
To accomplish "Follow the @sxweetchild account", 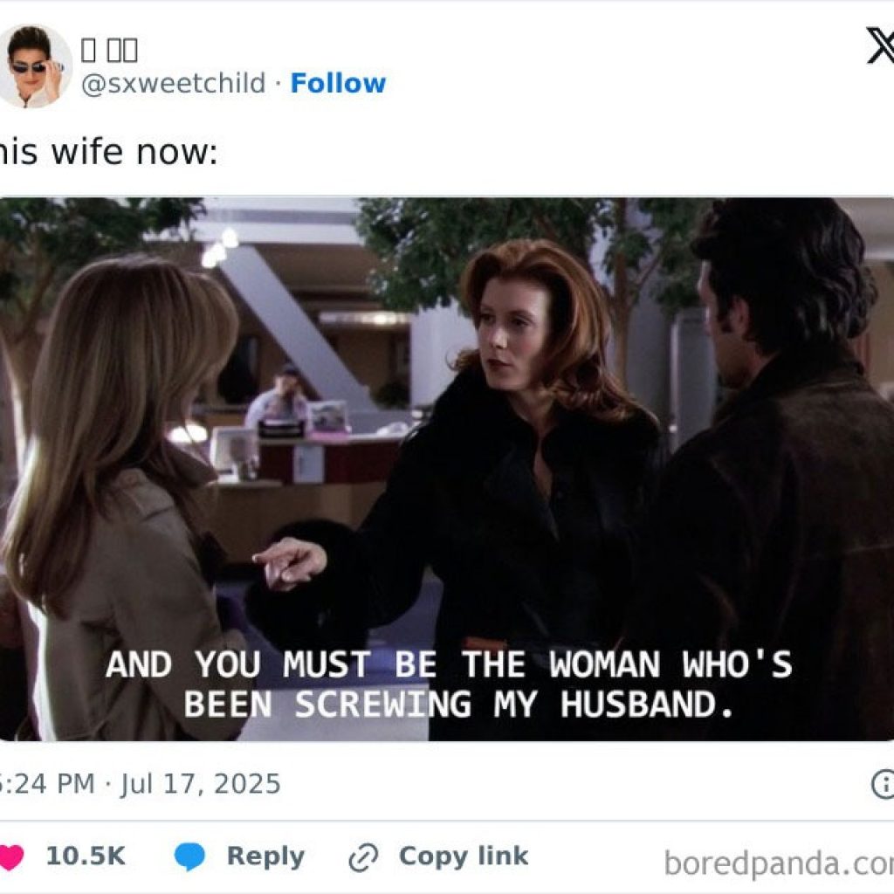I will point(338,83).
